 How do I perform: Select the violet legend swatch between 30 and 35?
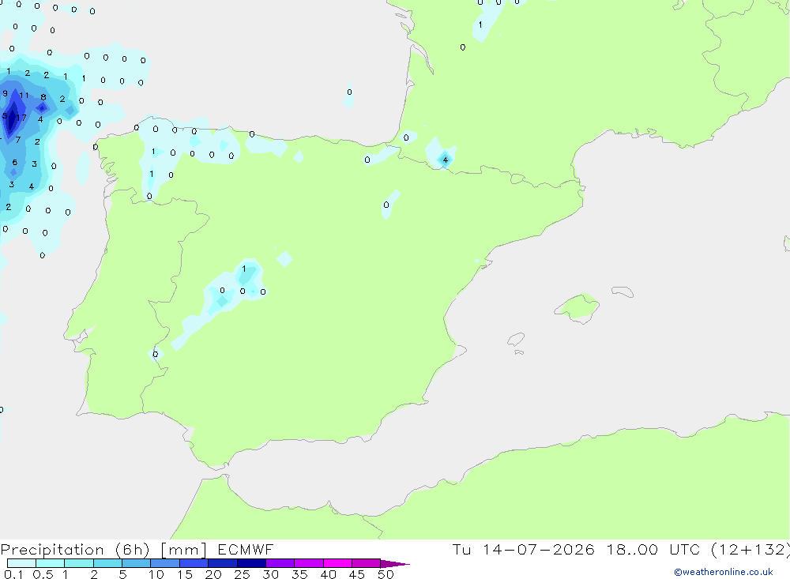pyautogui.click(x=280, y=563)
